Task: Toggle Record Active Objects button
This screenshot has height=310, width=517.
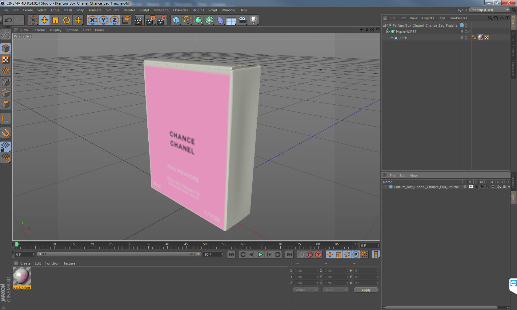Action: click(x=301, y=254)
